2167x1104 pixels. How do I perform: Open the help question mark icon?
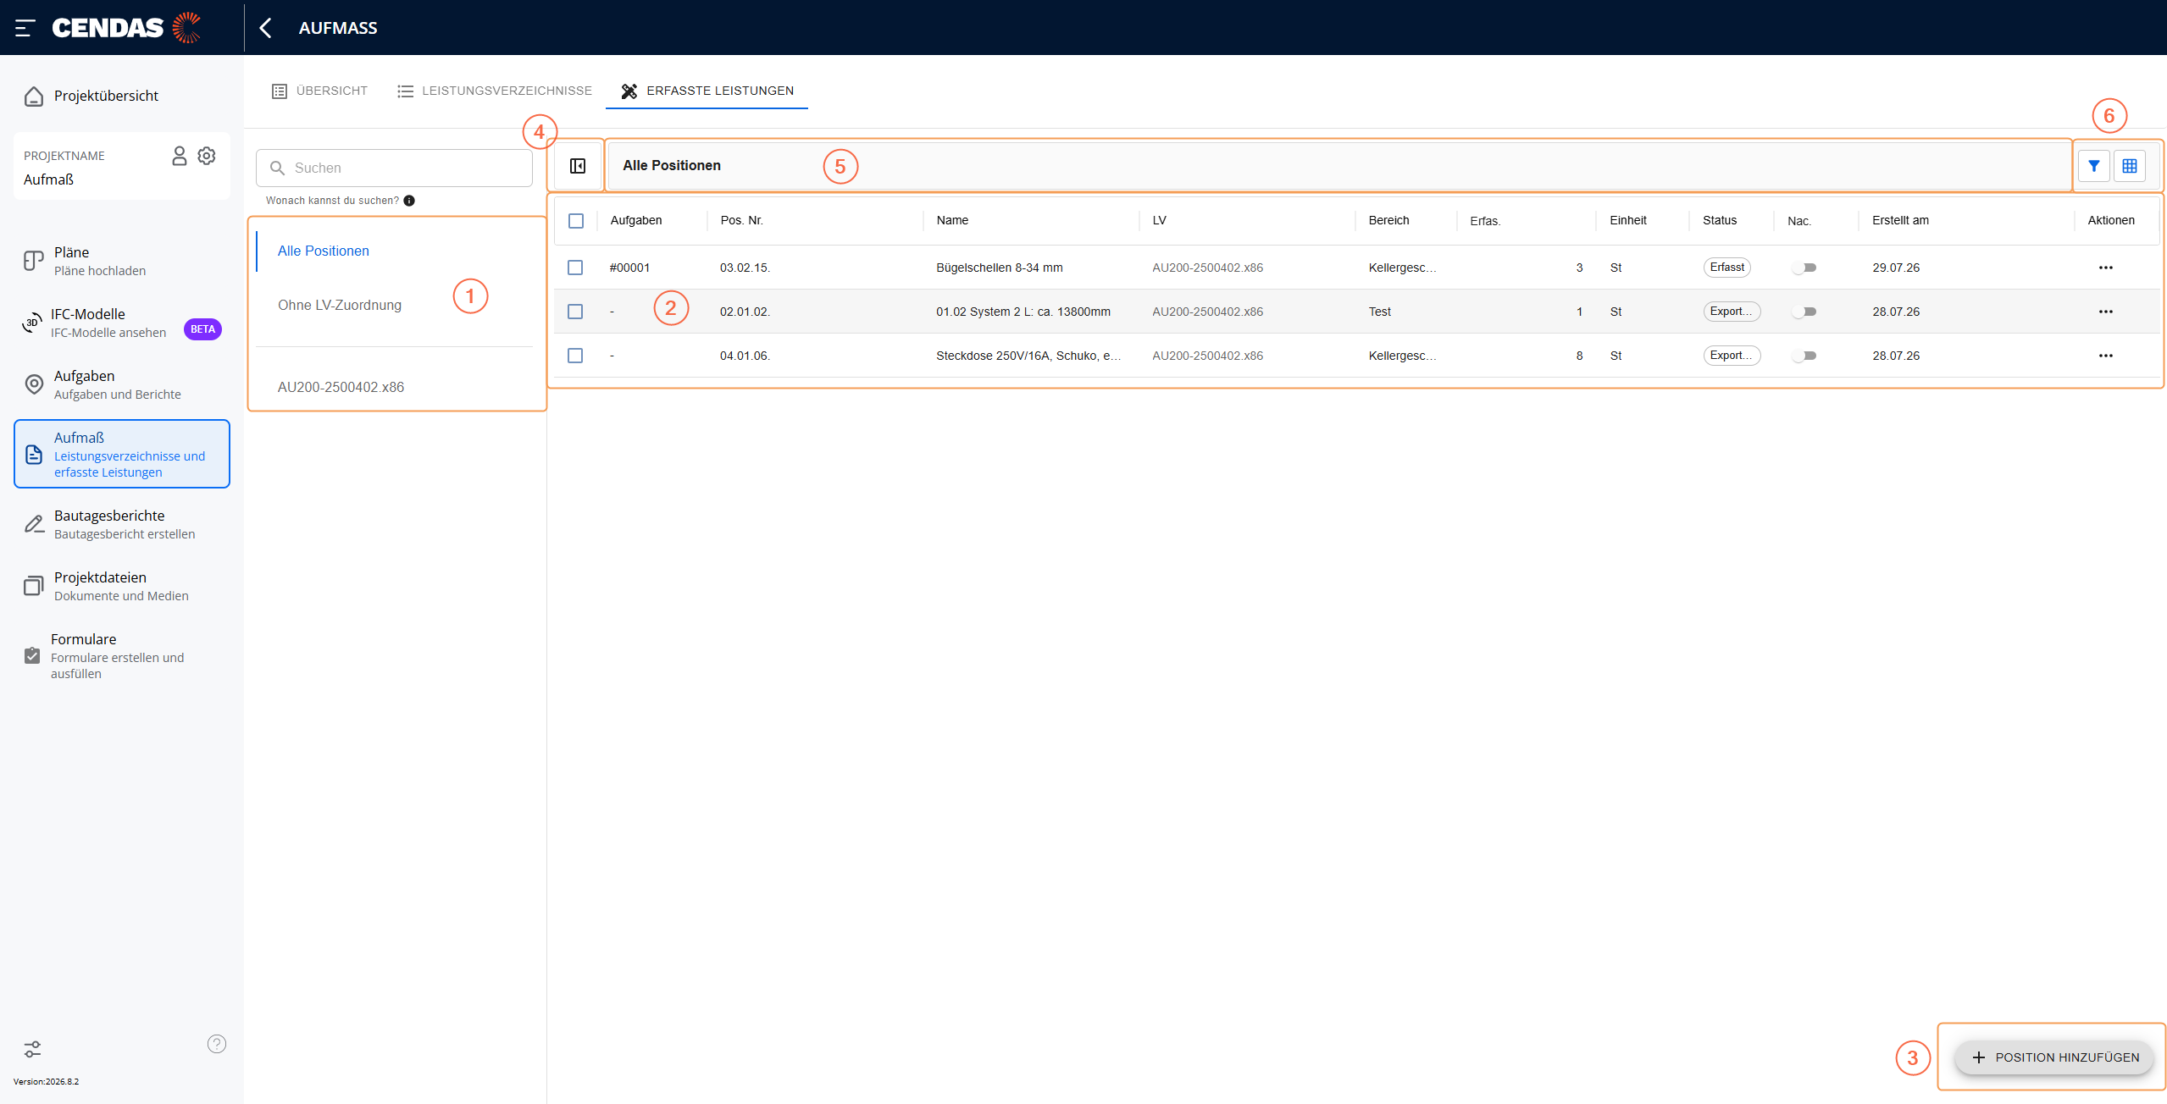tap(217, 1044)
